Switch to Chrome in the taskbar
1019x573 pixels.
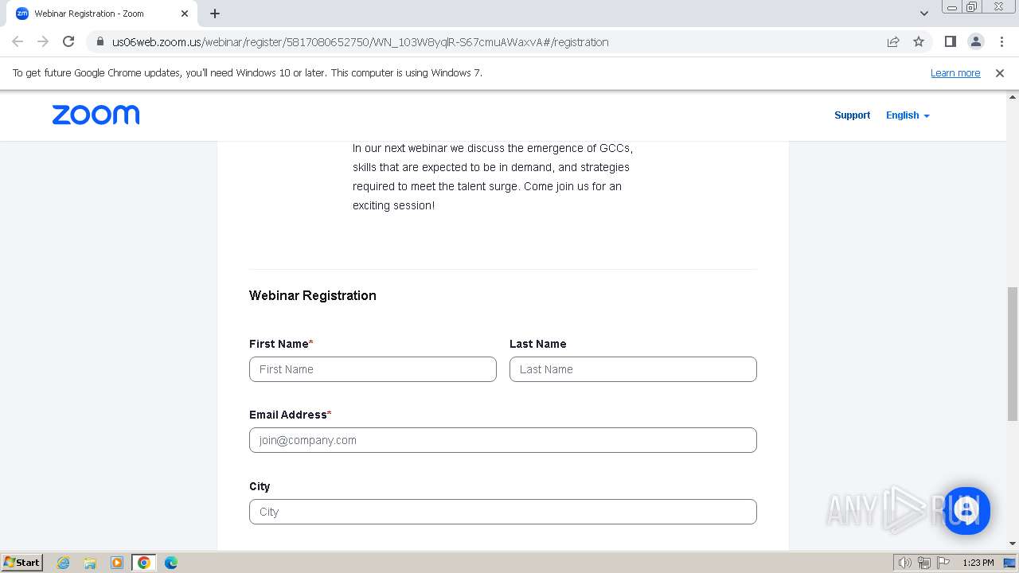[x=144, y=563]
